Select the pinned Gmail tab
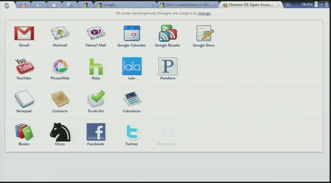331x183 pixels. pyautogui.click(x=23, y=5)
